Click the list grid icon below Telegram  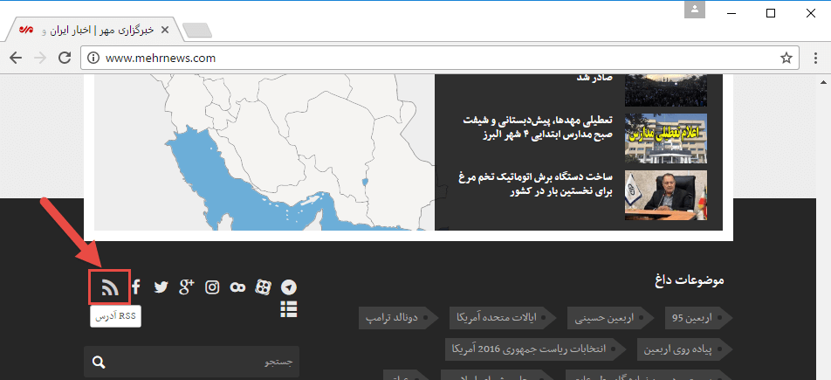[289, 308]
